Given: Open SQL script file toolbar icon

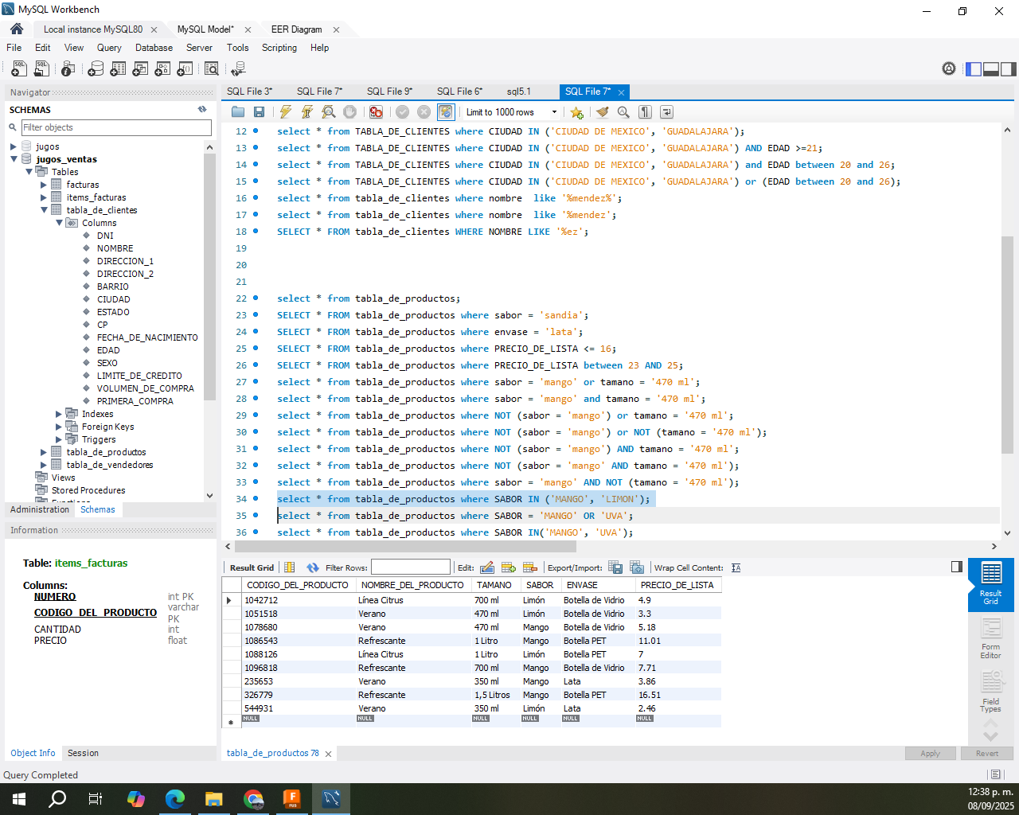Looking at the screenshot, I should point(42,69).
